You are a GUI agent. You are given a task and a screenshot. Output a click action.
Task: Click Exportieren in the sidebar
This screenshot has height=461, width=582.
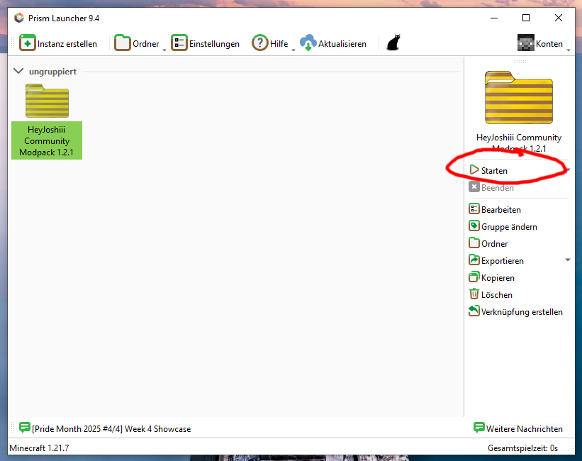tap(502, 261)
